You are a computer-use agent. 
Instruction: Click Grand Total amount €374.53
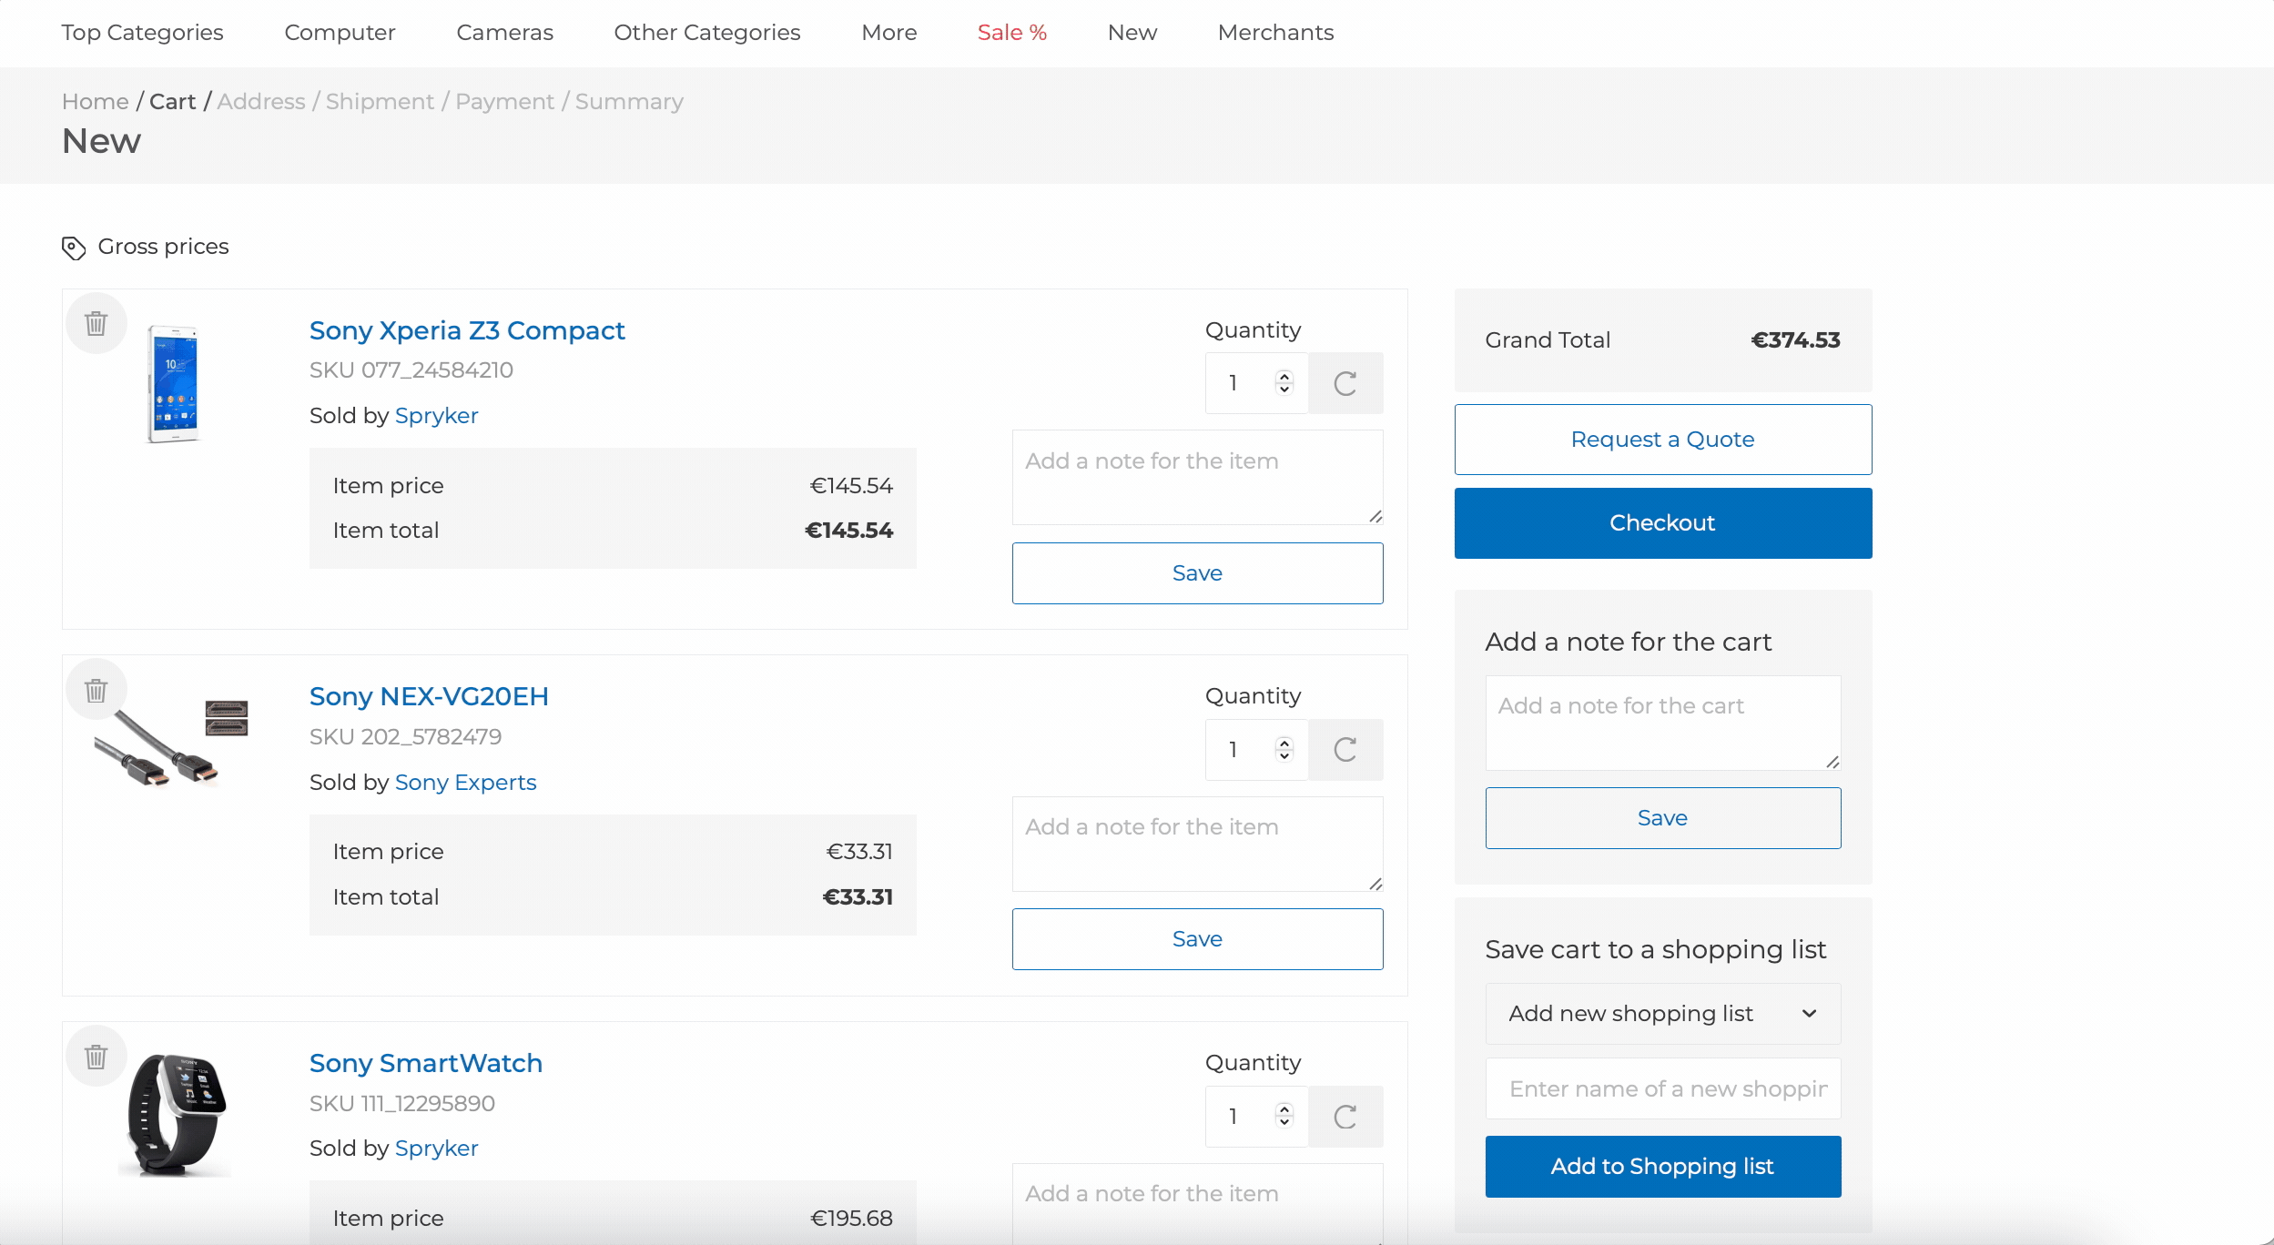[x=1796, y=340]
